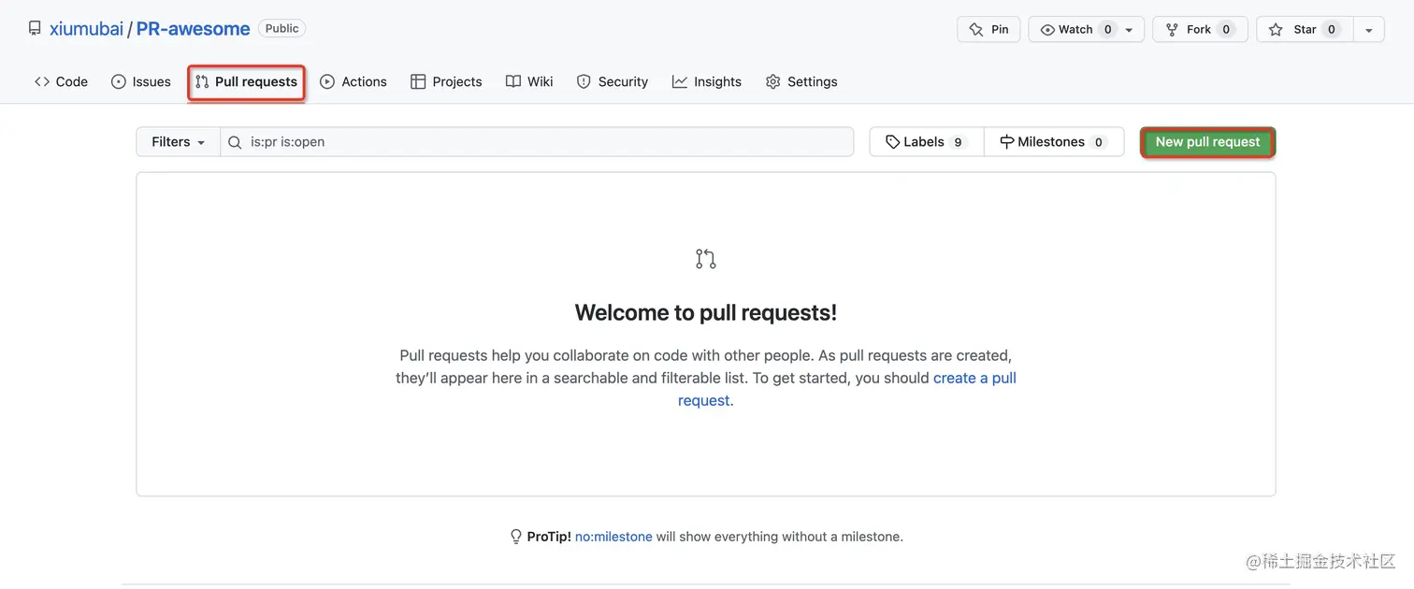This screenshot has width=1414, height=589.
Task: Select the Pull requests tab
Action: (x=247, y=81)
